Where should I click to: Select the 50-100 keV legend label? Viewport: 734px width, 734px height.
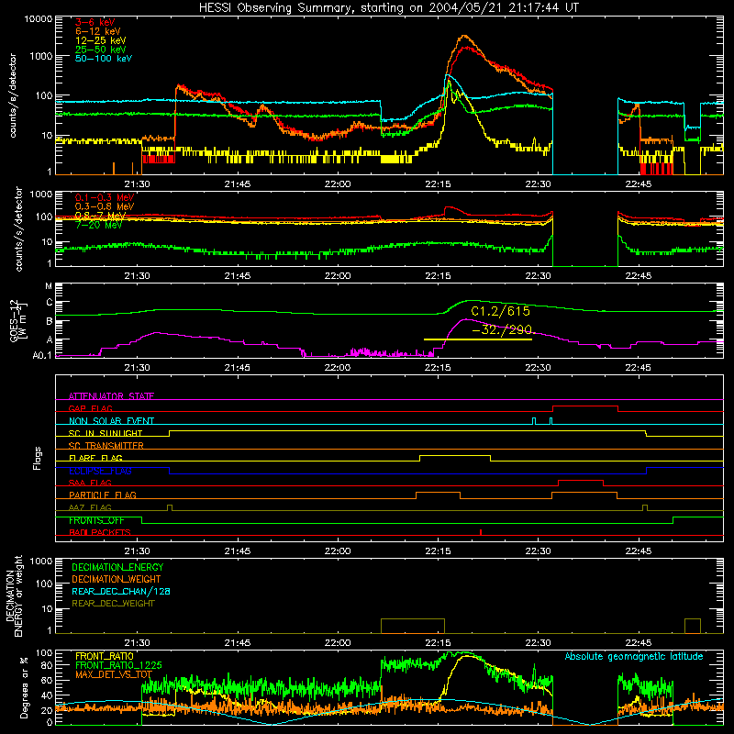pyautogui.click(x=104, y=58)
